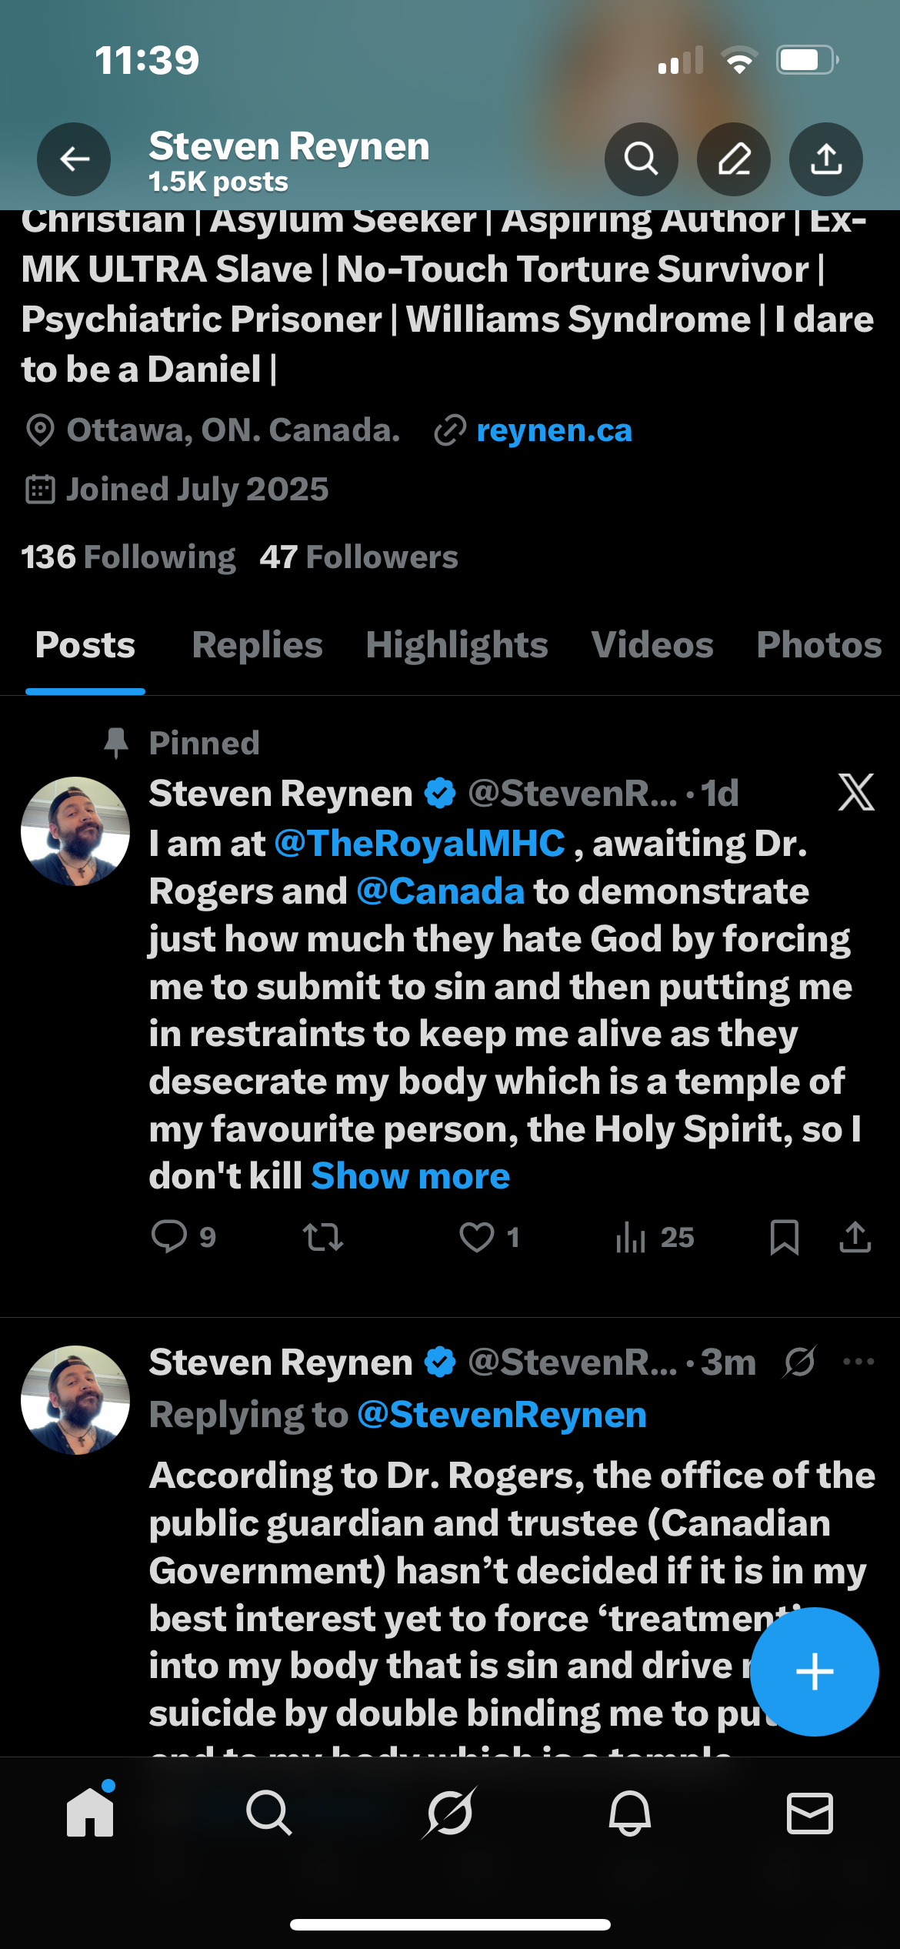Tap the share profile icon in header
Image resolution: width=900 pixels, height=1949 pixels.
pos(825,159)
